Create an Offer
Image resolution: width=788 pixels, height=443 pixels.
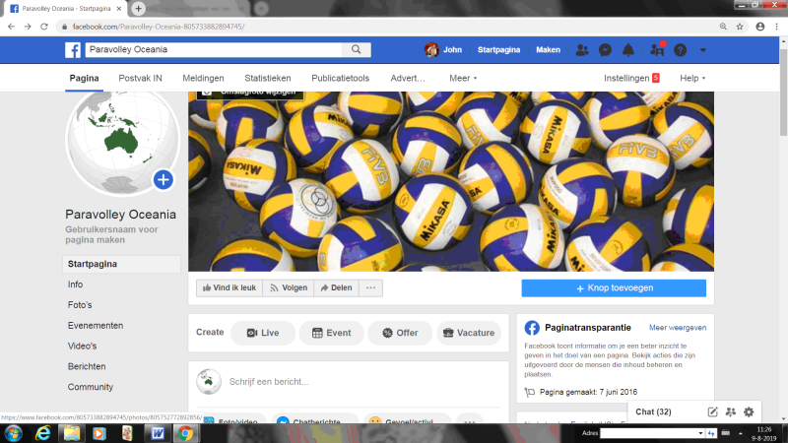click(x=400, y=333)
